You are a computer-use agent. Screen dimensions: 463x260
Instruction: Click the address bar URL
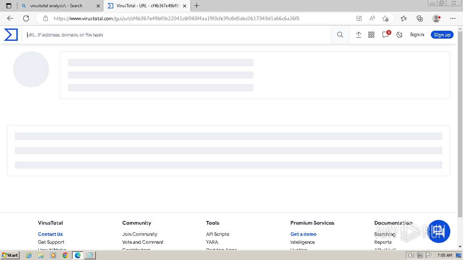177,18
